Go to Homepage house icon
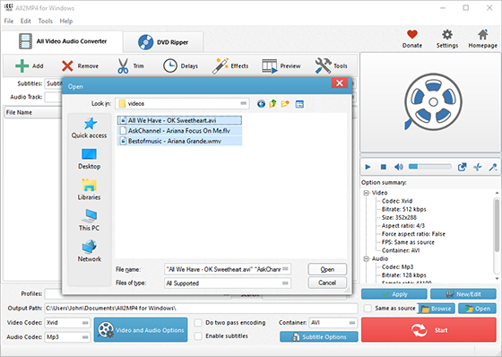The width and height of the screenshot is (502, 357). click(x=483, y=39)
